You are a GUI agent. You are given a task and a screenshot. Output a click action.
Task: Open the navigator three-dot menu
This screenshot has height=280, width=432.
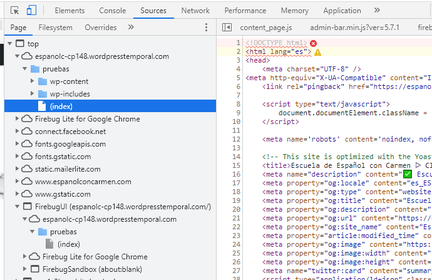pos(206,28)
